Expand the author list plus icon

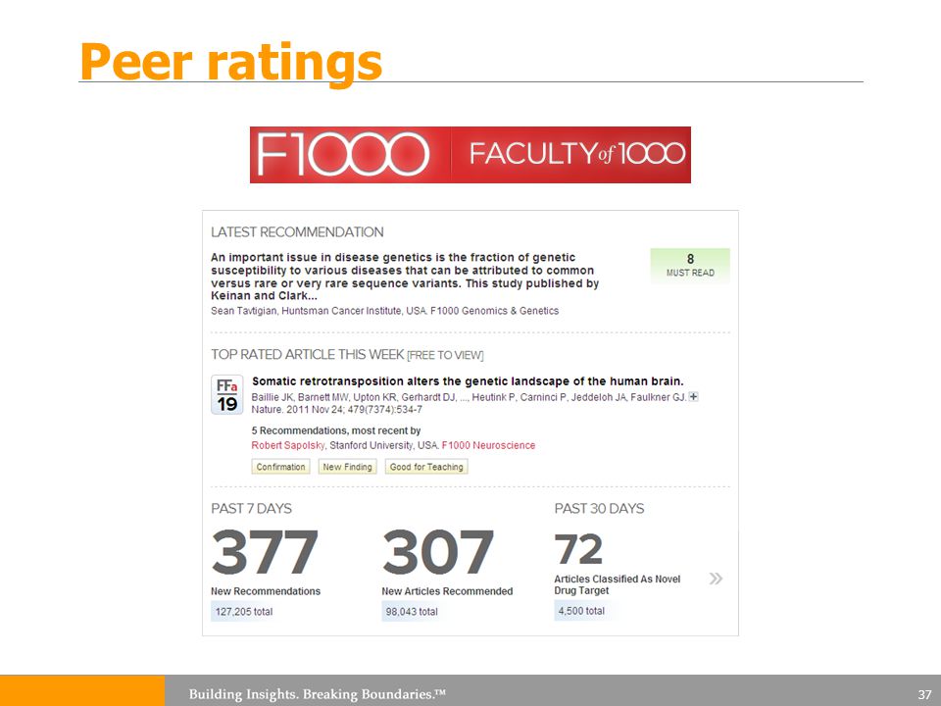point(693,397)
